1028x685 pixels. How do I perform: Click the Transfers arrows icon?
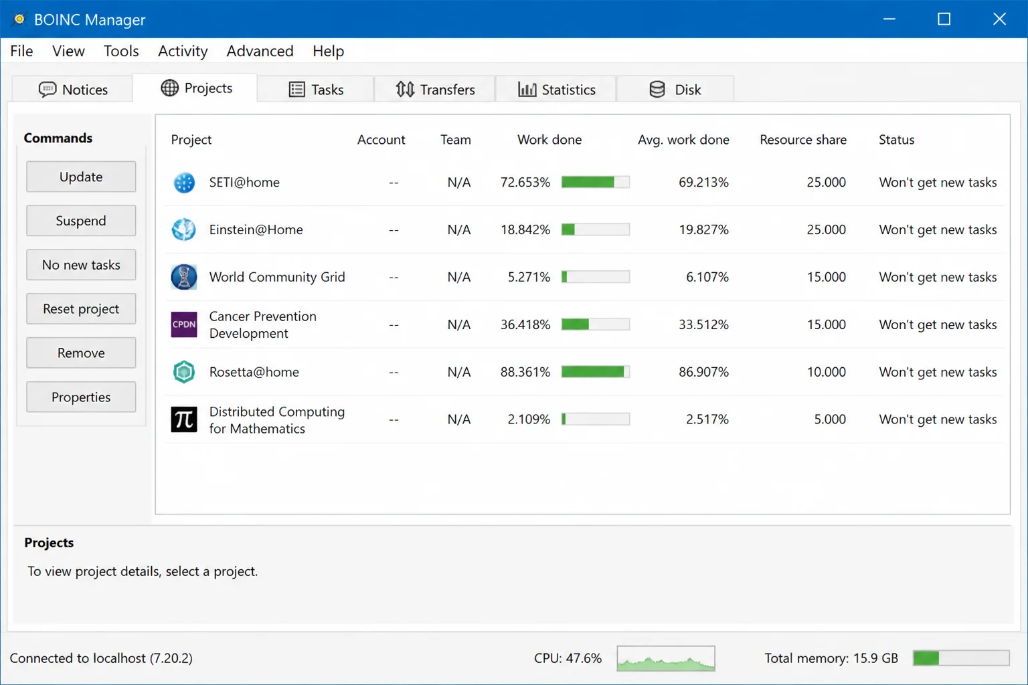tap(405, 90)
